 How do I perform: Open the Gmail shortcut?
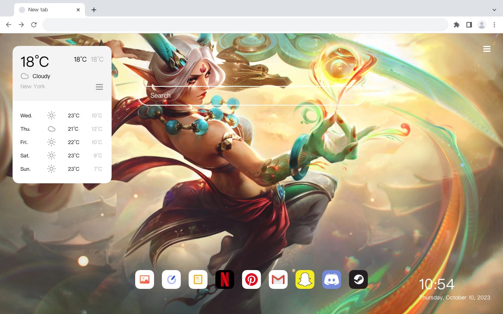tap(278, 279)
